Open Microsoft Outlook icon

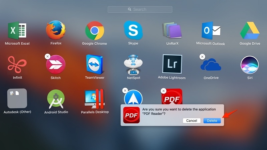(x=211, y=30)
